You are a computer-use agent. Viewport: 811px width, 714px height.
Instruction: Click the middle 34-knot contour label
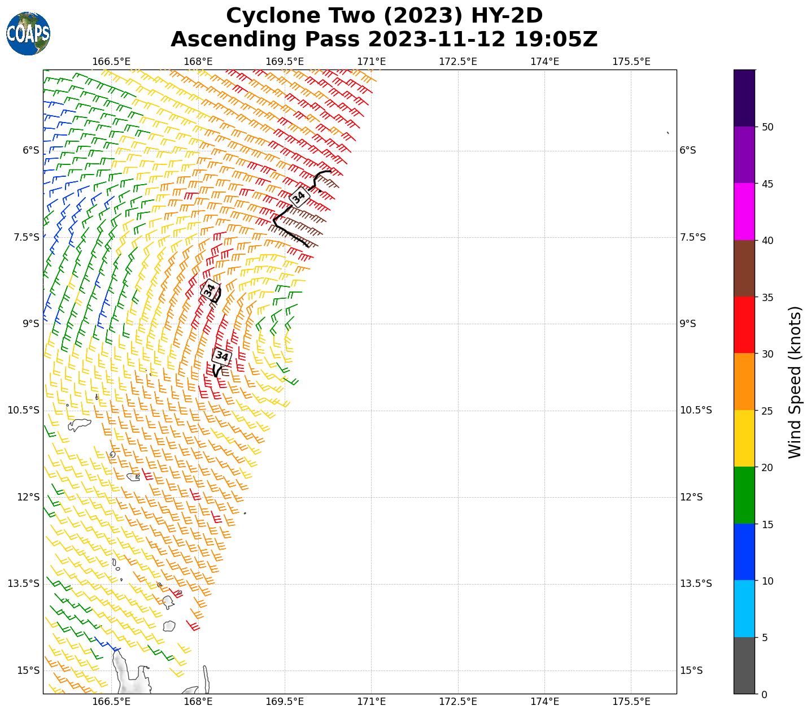210,290
